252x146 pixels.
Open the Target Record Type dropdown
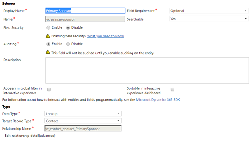(83, 121)
